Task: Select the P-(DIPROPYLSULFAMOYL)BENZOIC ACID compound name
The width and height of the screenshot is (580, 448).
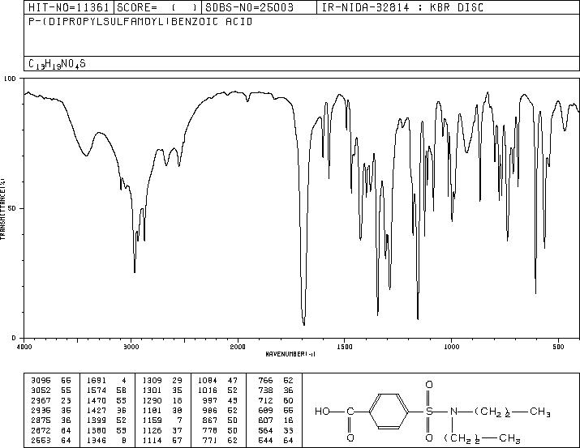Action: click(140, 22)
